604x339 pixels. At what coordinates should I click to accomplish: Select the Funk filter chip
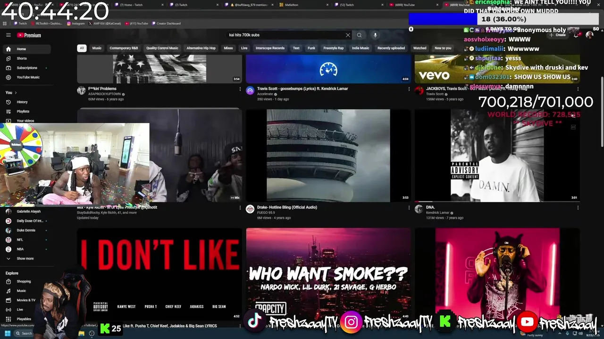point(311,48)
